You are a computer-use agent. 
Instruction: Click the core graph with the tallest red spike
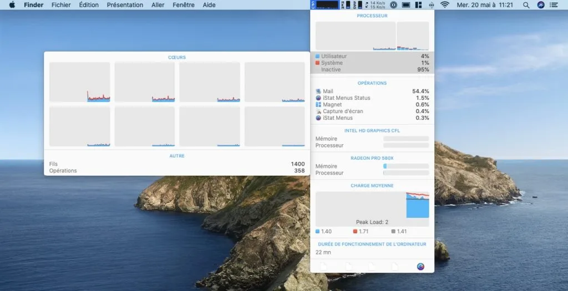tap(80, 82)
